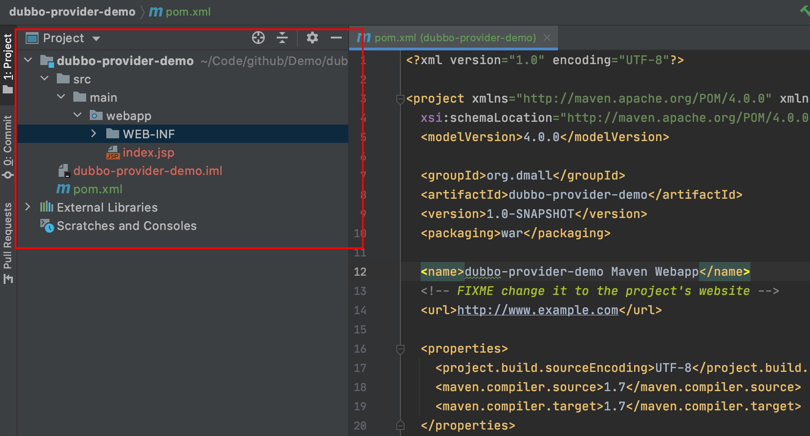This screenshot has height=436, width=810.
Task: Select the src folder
Action: pyautogui.click(x=82, y=79)
